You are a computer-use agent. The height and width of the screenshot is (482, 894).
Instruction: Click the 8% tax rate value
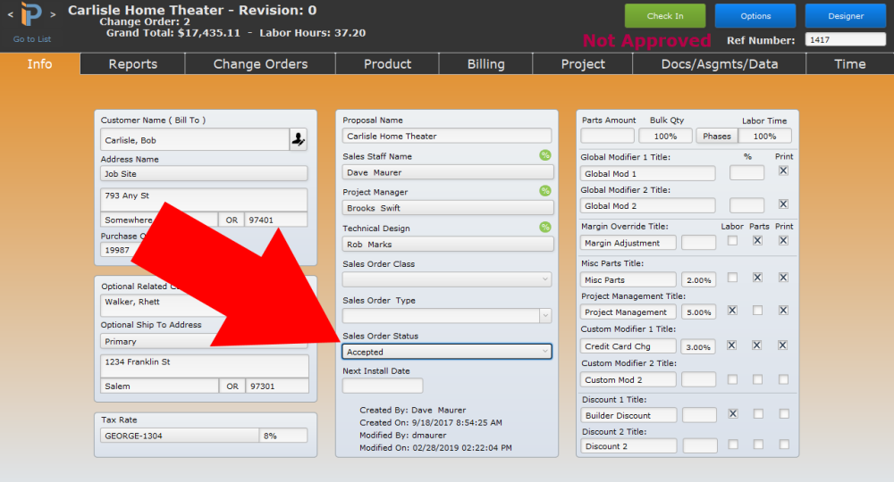[x=283, y=436]
